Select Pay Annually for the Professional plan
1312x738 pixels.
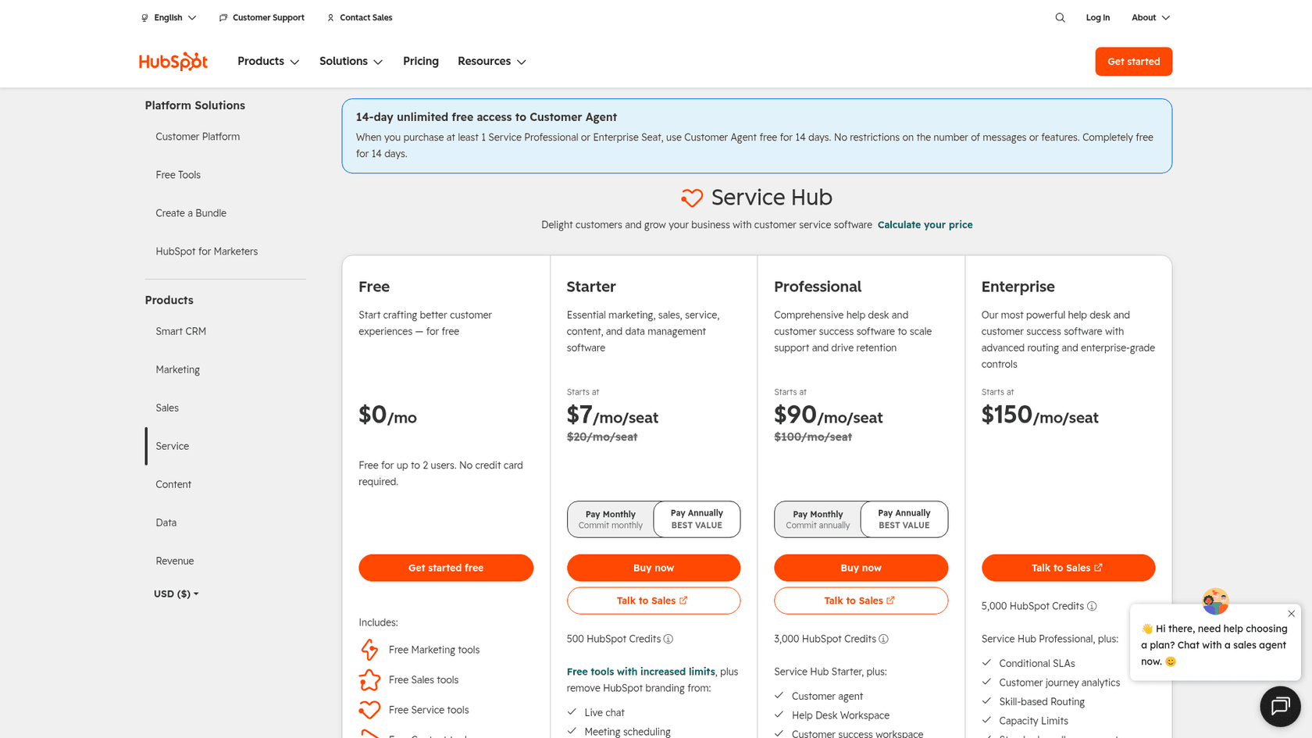tap(904, 519)
